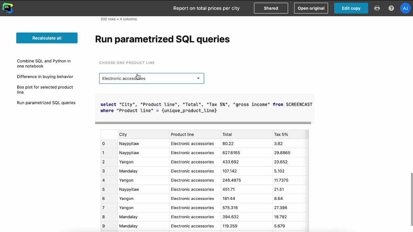Click the row index "4" cell
The width and height of the screenshot is (413, 232).
pos(109,180)
